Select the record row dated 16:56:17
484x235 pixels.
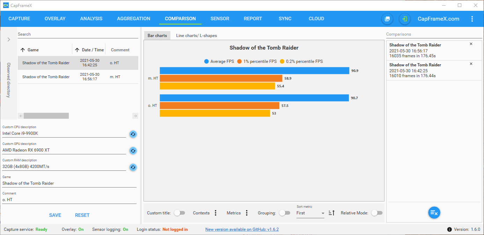point(78,77)
